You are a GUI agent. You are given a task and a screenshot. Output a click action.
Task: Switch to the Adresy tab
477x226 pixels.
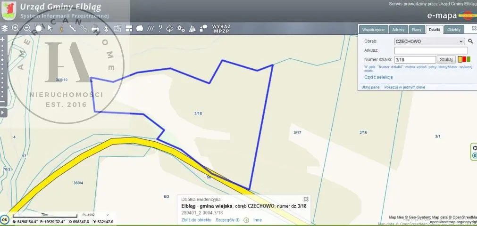(398, 30)
